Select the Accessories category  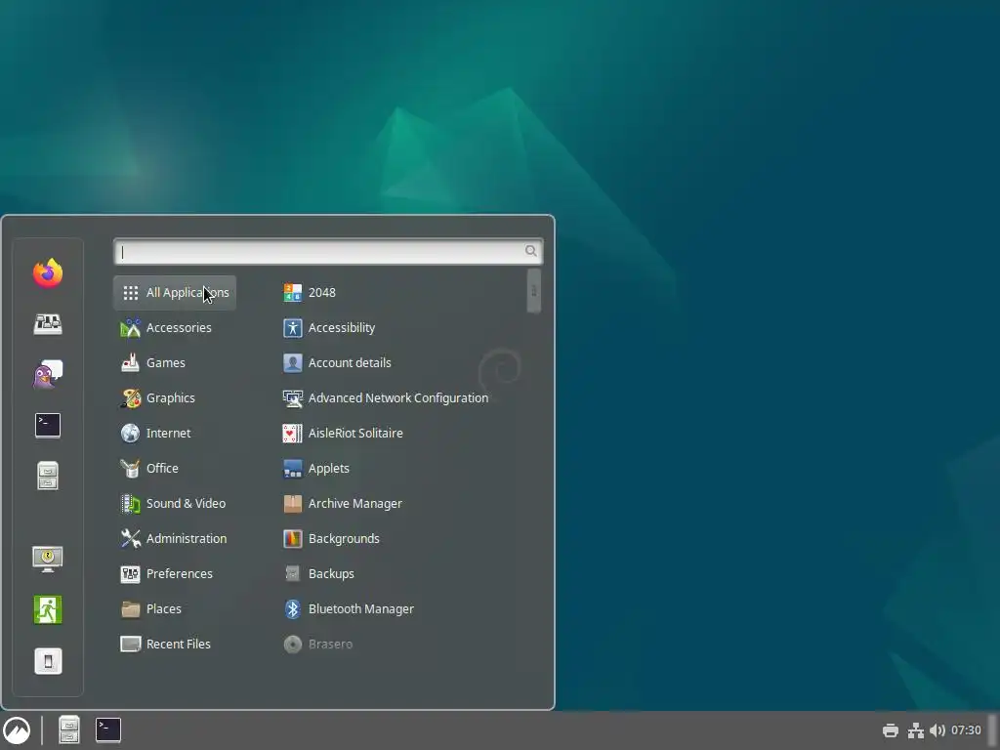pyautogui.click(x=175, y=328)
